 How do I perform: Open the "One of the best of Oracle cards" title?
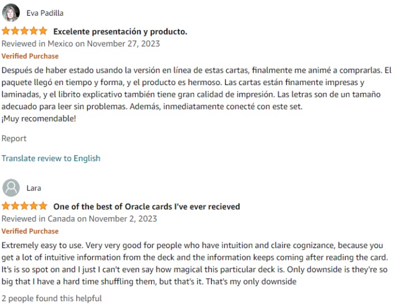click(x=146, y=207)
